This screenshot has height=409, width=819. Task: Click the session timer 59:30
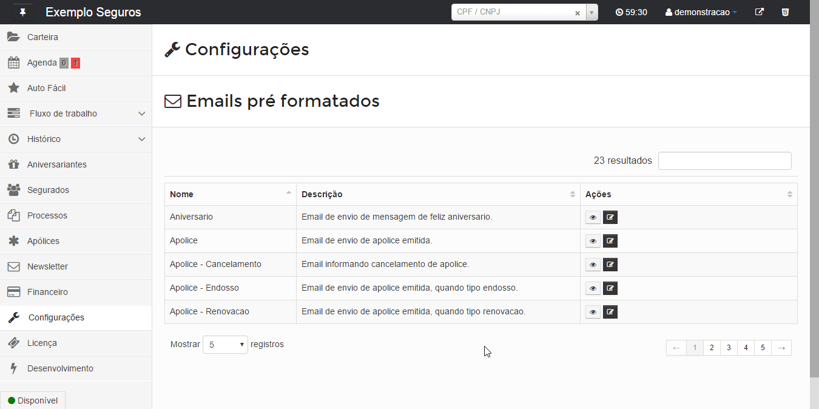coord(632,12)
